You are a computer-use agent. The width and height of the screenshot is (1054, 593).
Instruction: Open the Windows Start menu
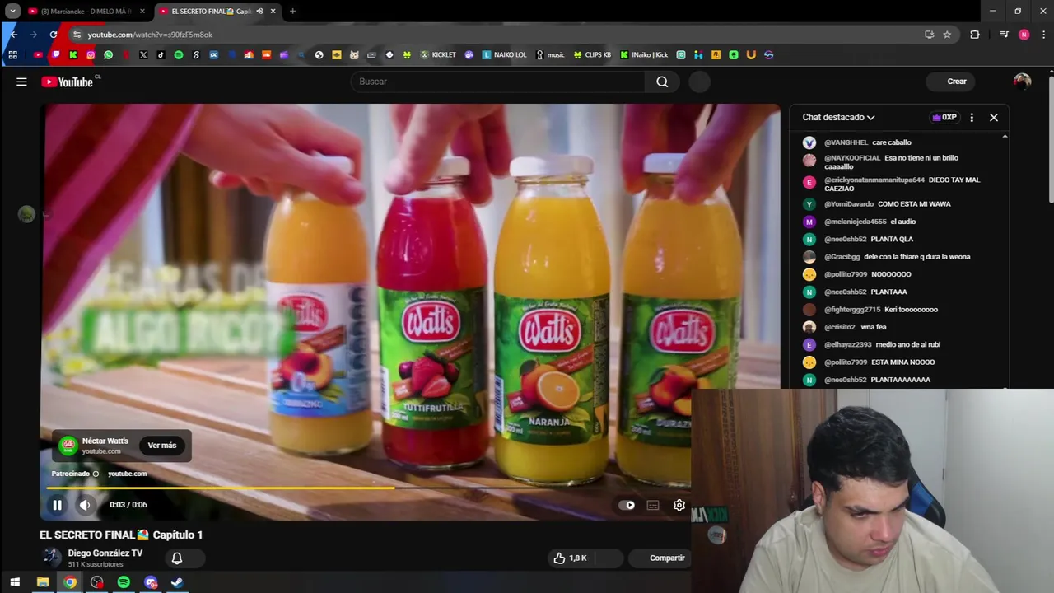coord(14,582)
